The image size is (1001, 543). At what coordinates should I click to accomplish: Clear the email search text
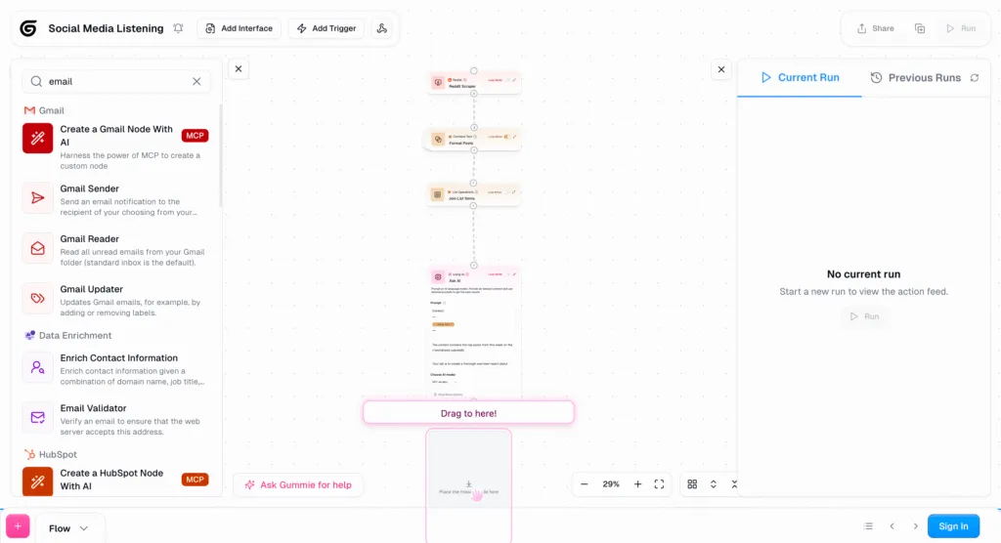click(196, 81)
